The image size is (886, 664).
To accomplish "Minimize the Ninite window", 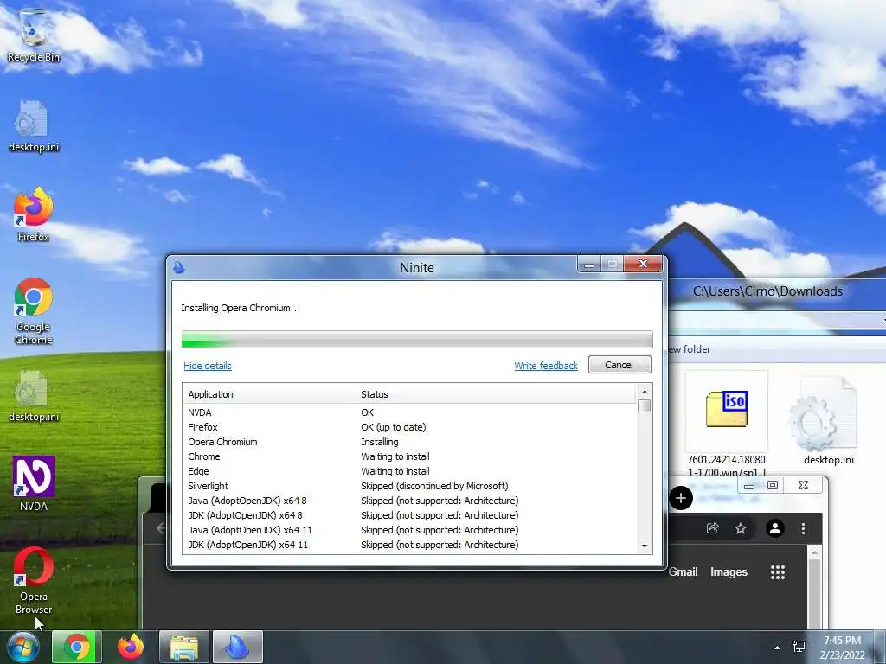I will (588, 265).
